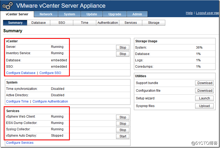Download the Configuration file
Viewport: 220px width, 148px height.
(204, 91)
